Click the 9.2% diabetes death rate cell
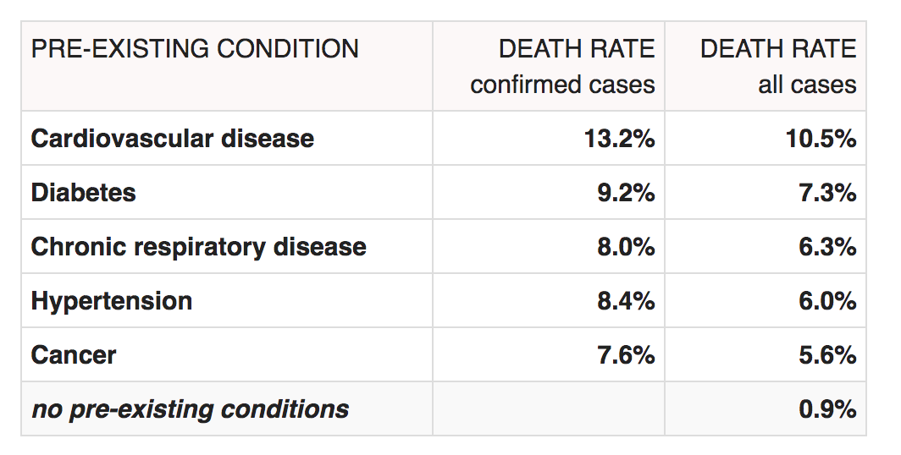 (x=626, y=193)
